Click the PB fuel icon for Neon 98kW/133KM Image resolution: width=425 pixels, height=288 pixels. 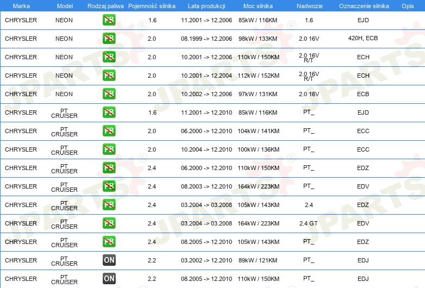(x=109, y=39)
